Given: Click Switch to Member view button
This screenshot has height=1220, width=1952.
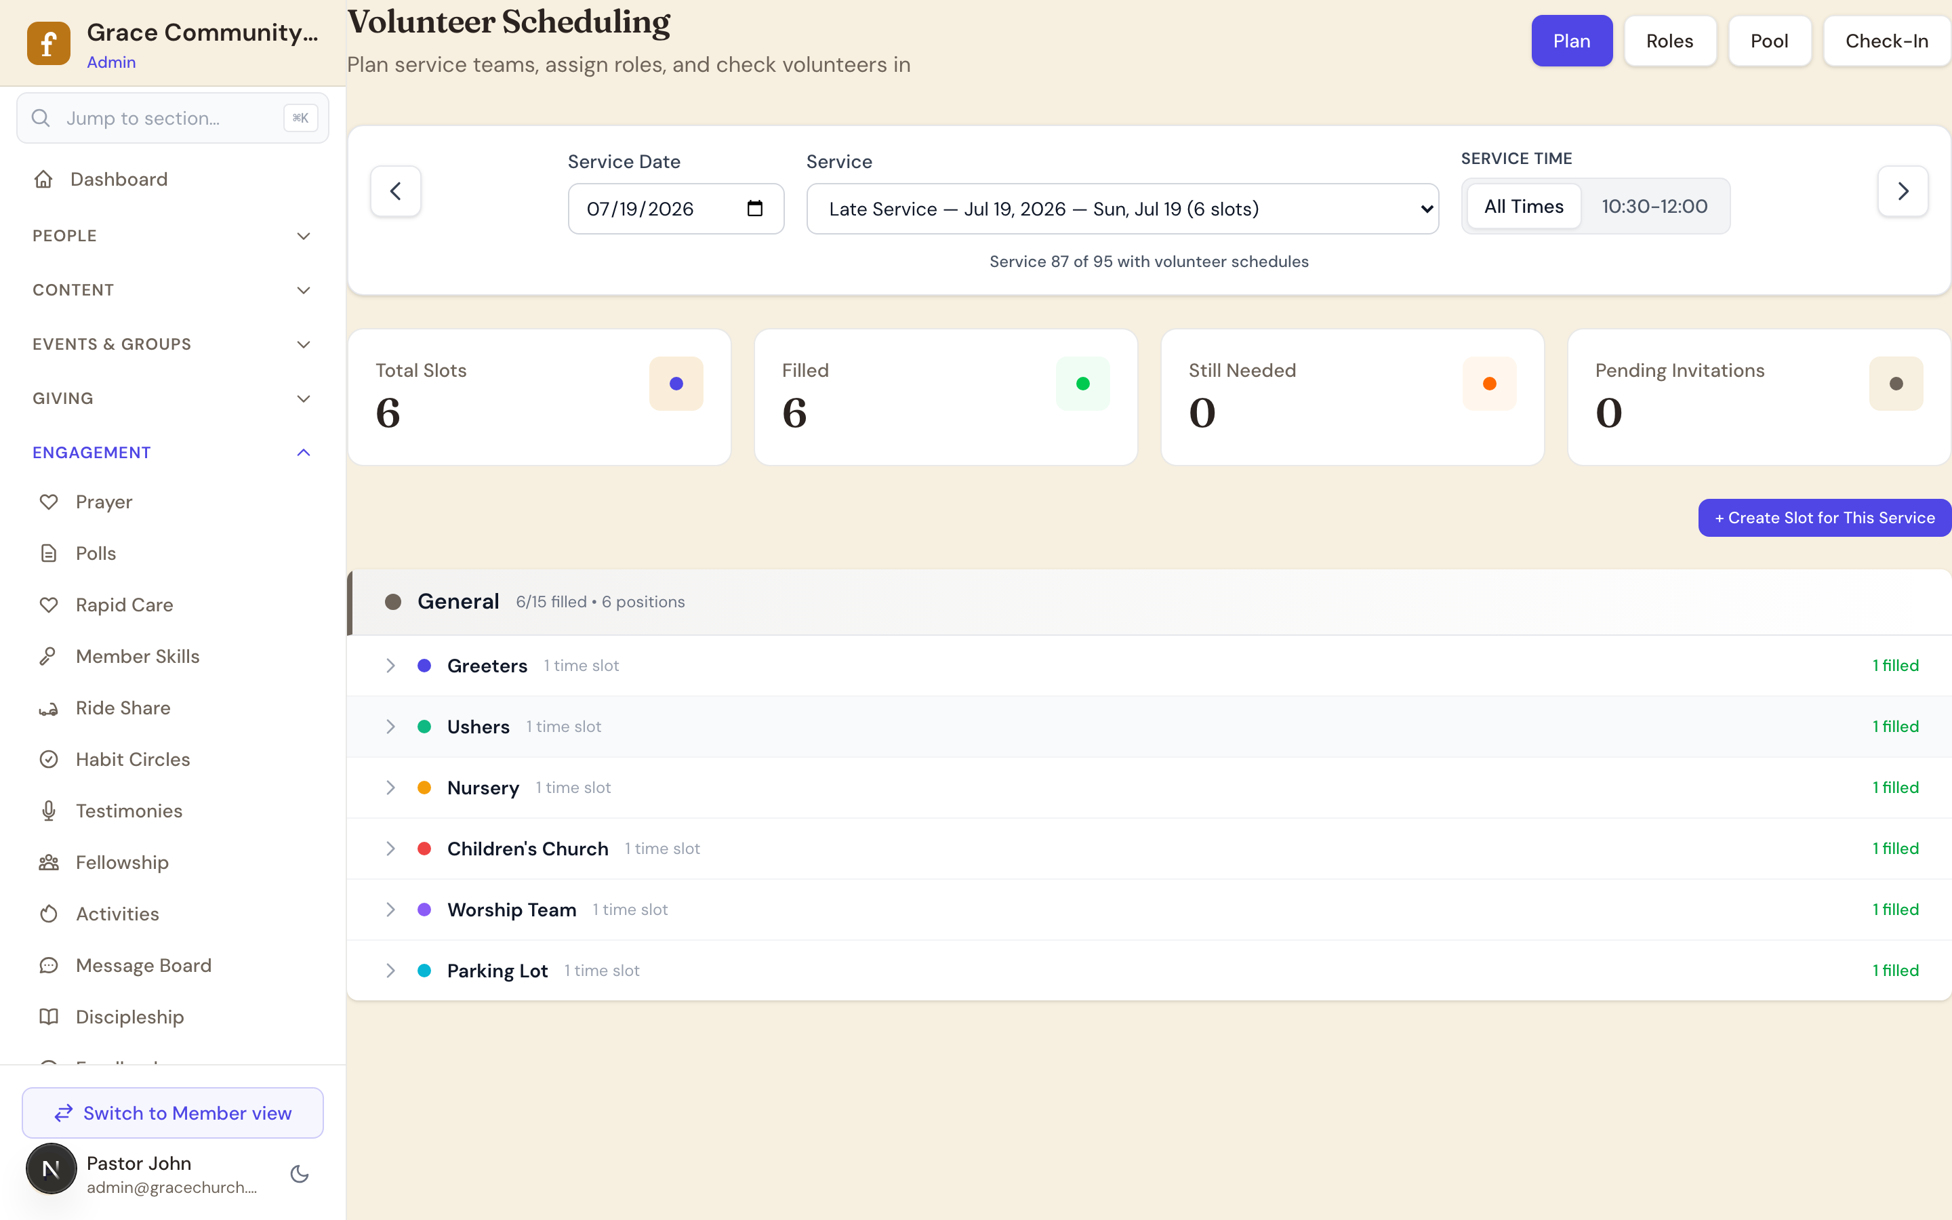Looking at the screenshot, I should point(171,1114).
